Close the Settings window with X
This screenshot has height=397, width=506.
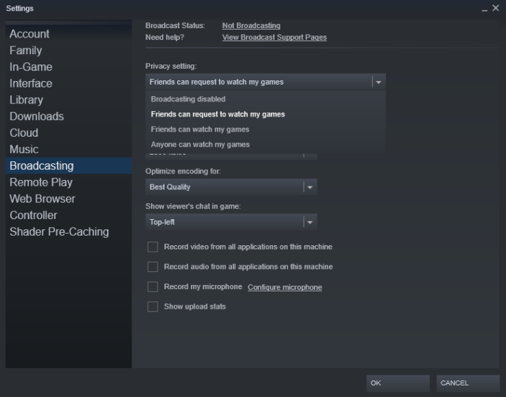click(x=496, y=8)
